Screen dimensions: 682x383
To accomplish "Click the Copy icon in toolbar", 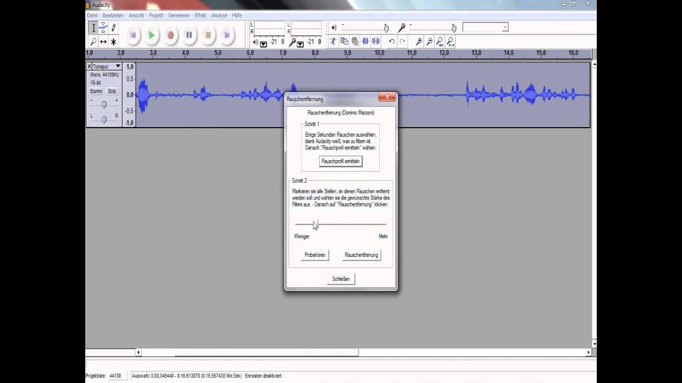I will [x=344, y=41].
